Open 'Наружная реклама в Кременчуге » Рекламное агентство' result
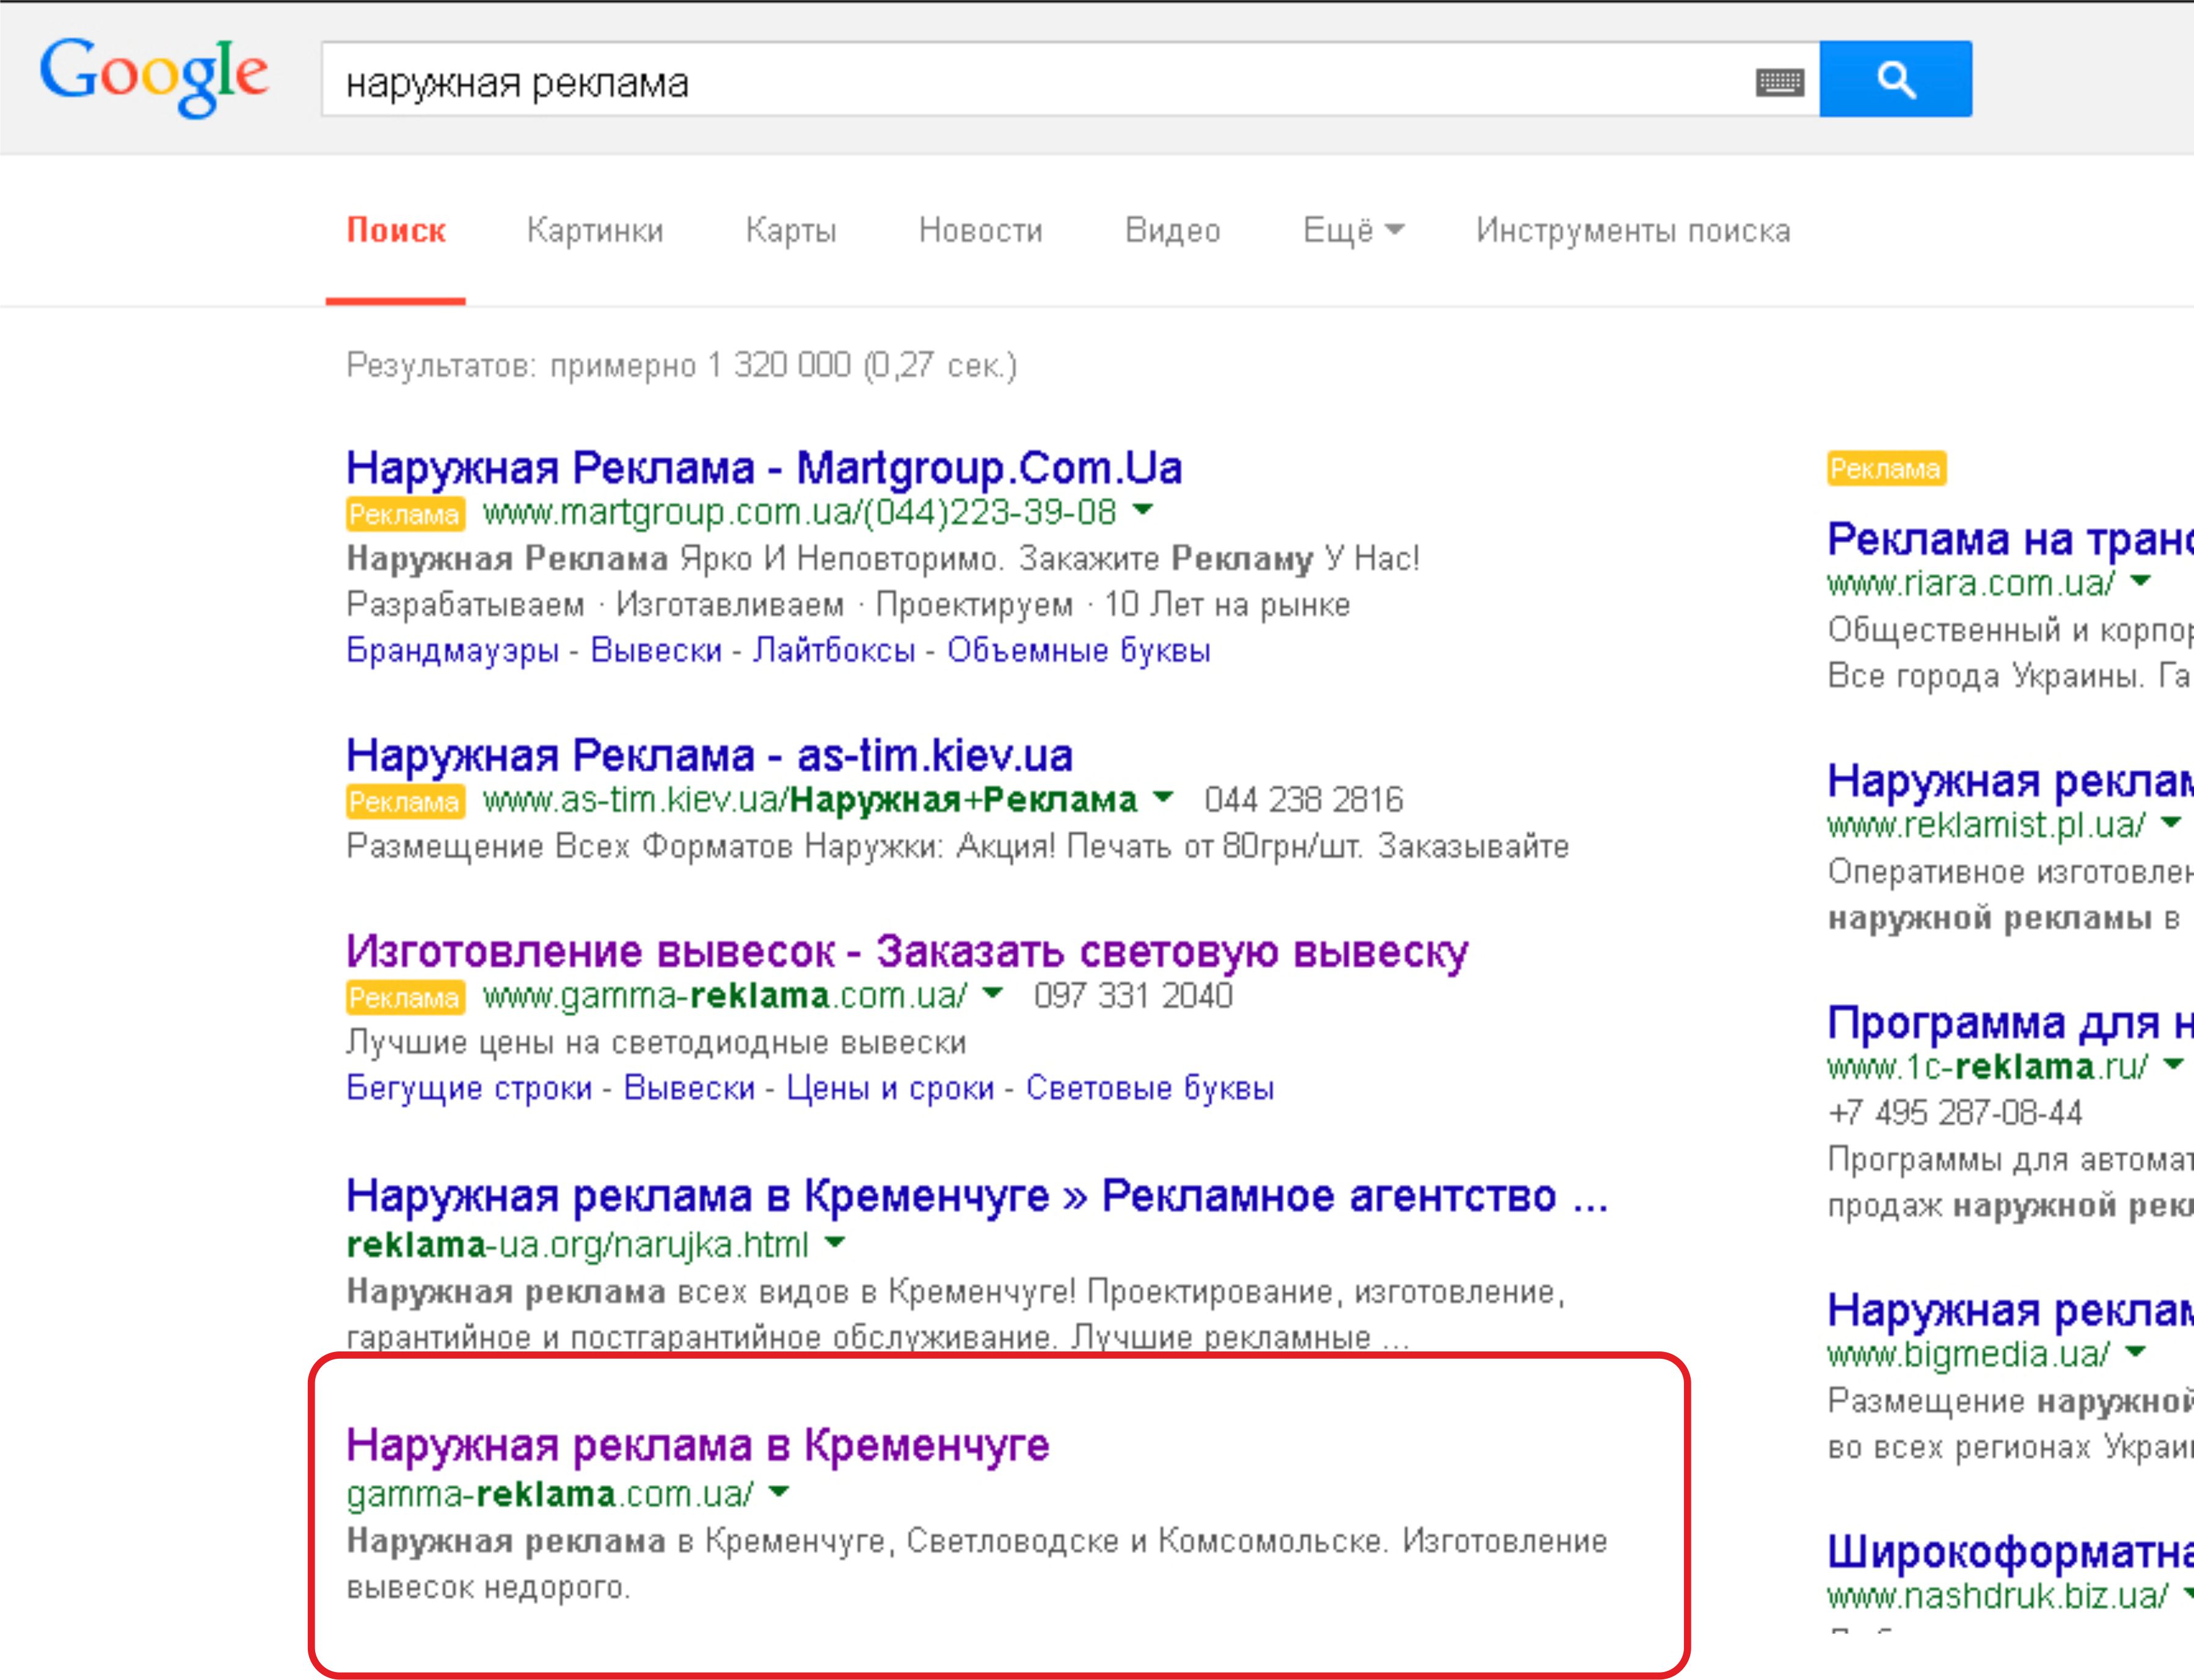2194x1680 pixels. coord(977,1196)
